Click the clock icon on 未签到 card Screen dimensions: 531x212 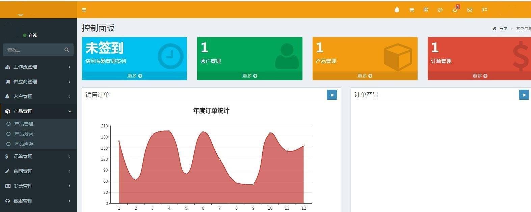(x=170, y=56)
